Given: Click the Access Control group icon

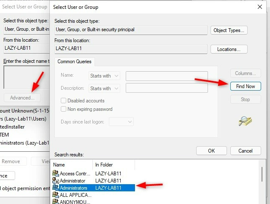Looking at the screenshot, I should pos(56,173).
